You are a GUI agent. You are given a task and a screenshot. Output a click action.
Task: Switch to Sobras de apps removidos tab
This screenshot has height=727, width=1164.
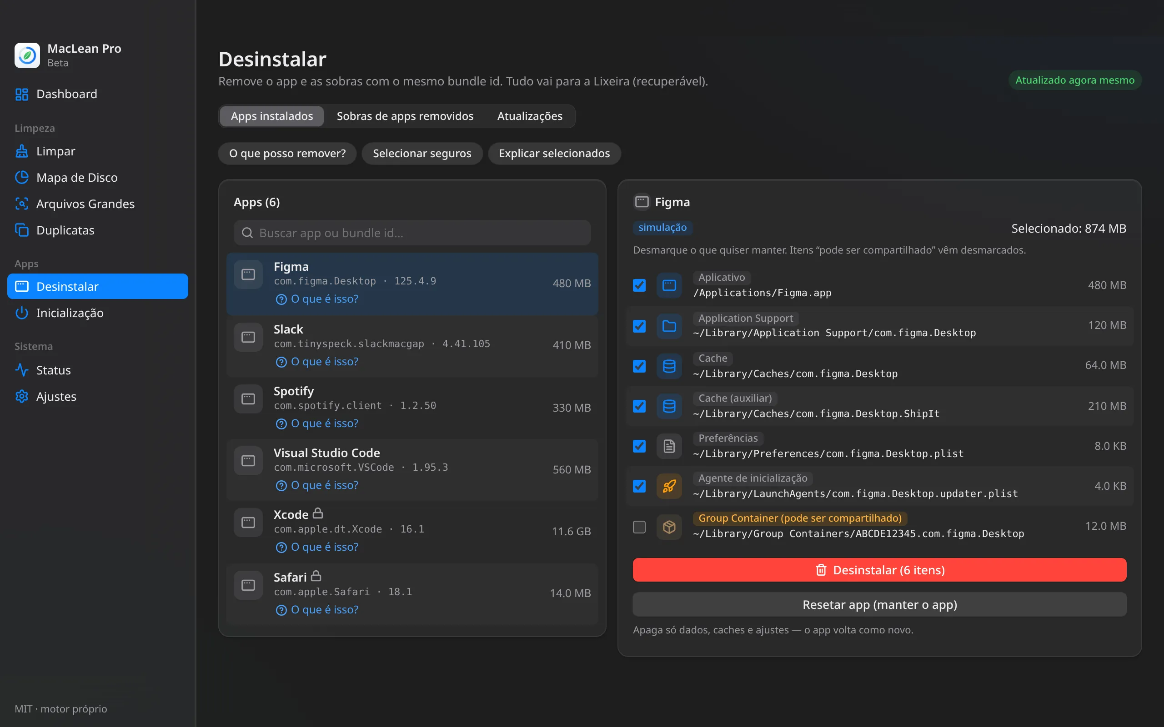[x=405, y=116]
